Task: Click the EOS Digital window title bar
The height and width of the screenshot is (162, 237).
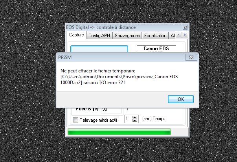Action: (x=124, y=27)
